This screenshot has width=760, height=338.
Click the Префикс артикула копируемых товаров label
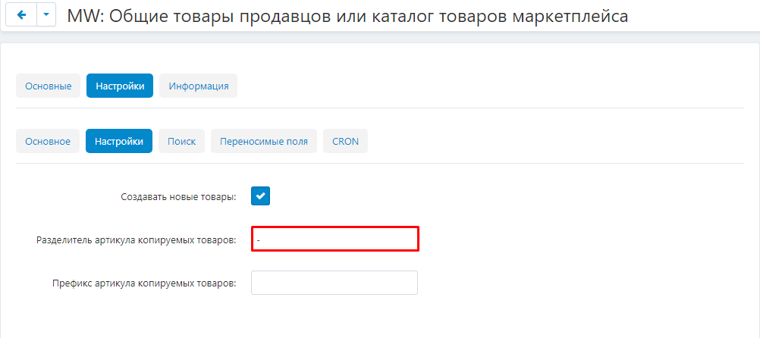pos(144,283)
